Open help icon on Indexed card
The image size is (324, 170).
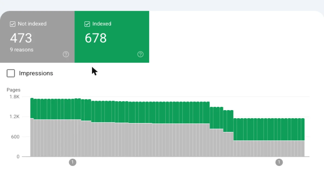point(140,55)
